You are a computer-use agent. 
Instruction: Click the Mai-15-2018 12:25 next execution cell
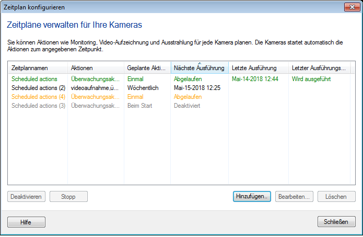coord(197,88)
